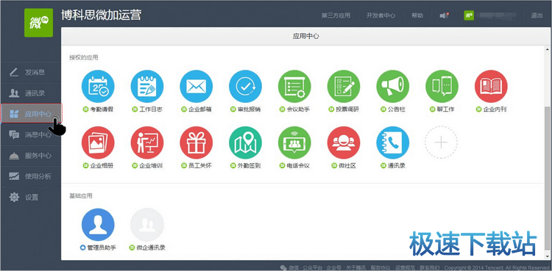Open the 工作日志 work log app
This screenshot has height=271, width=552.
pos(146,87)
